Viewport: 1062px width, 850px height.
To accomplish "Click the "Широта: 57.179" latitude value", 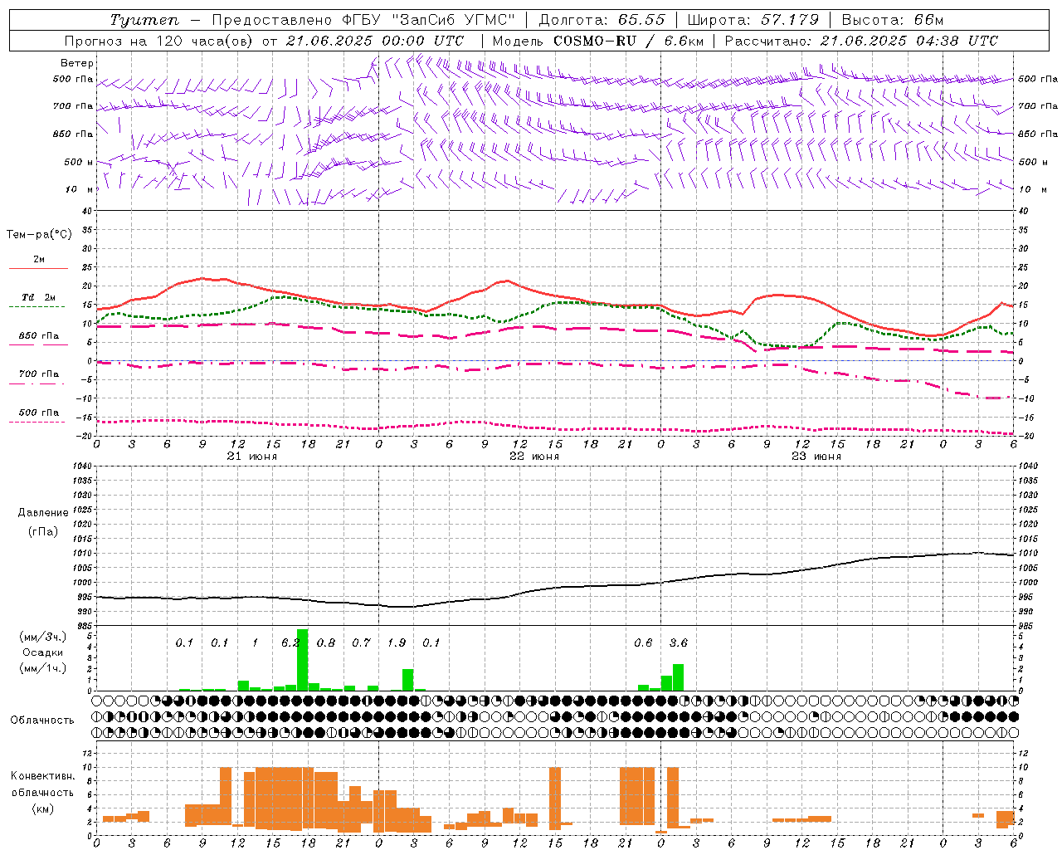I will [x=753, y=20].
